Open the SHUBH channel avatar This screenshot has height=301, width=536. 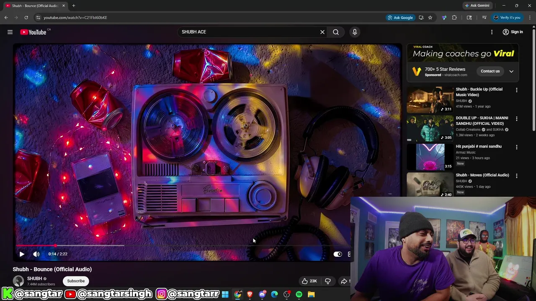[x=18, y=281]
